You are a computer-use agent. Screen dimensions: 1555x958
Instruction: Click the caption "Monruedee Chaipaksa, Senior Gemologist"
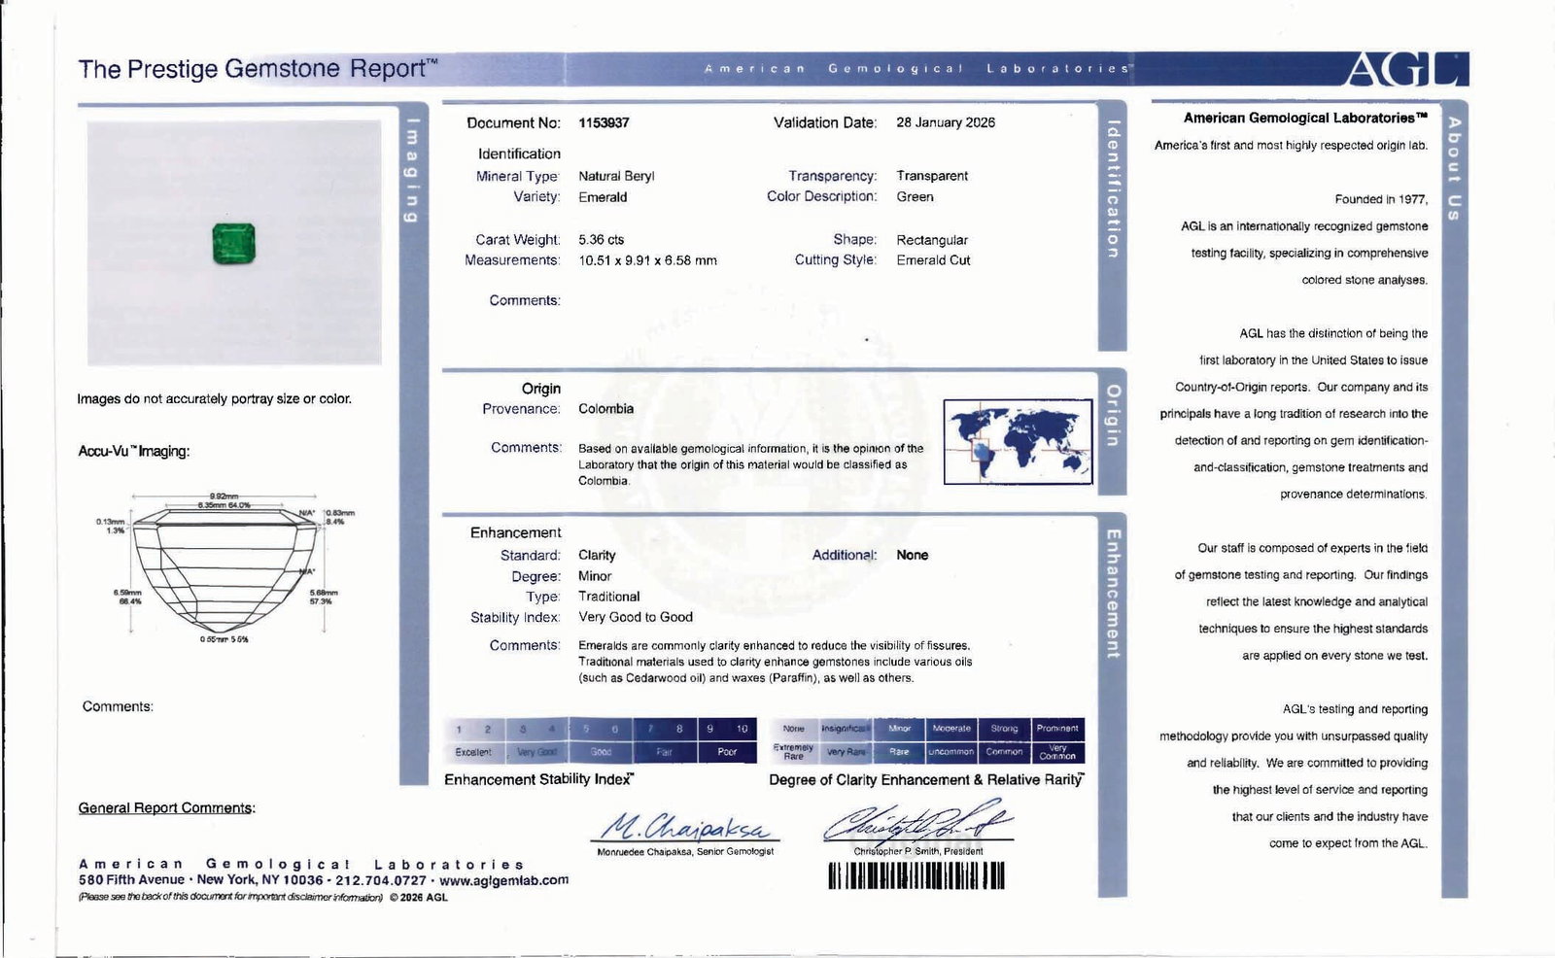click(686, 852)
